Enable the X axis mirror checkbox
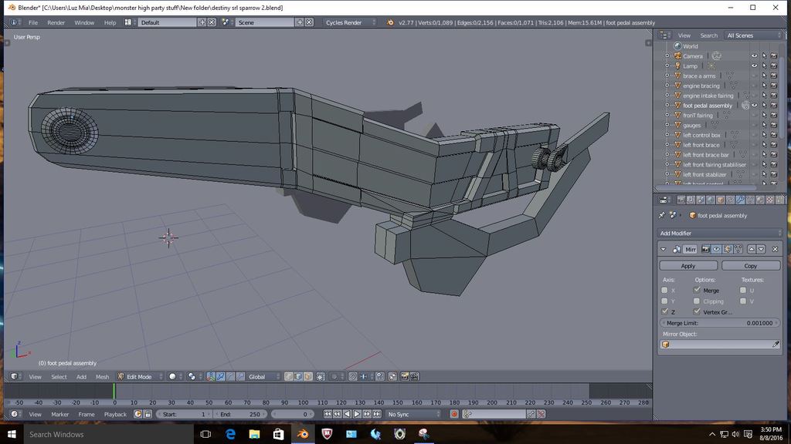Image resolution: width=791 pixels, height=444 pixels. (665, 291)
